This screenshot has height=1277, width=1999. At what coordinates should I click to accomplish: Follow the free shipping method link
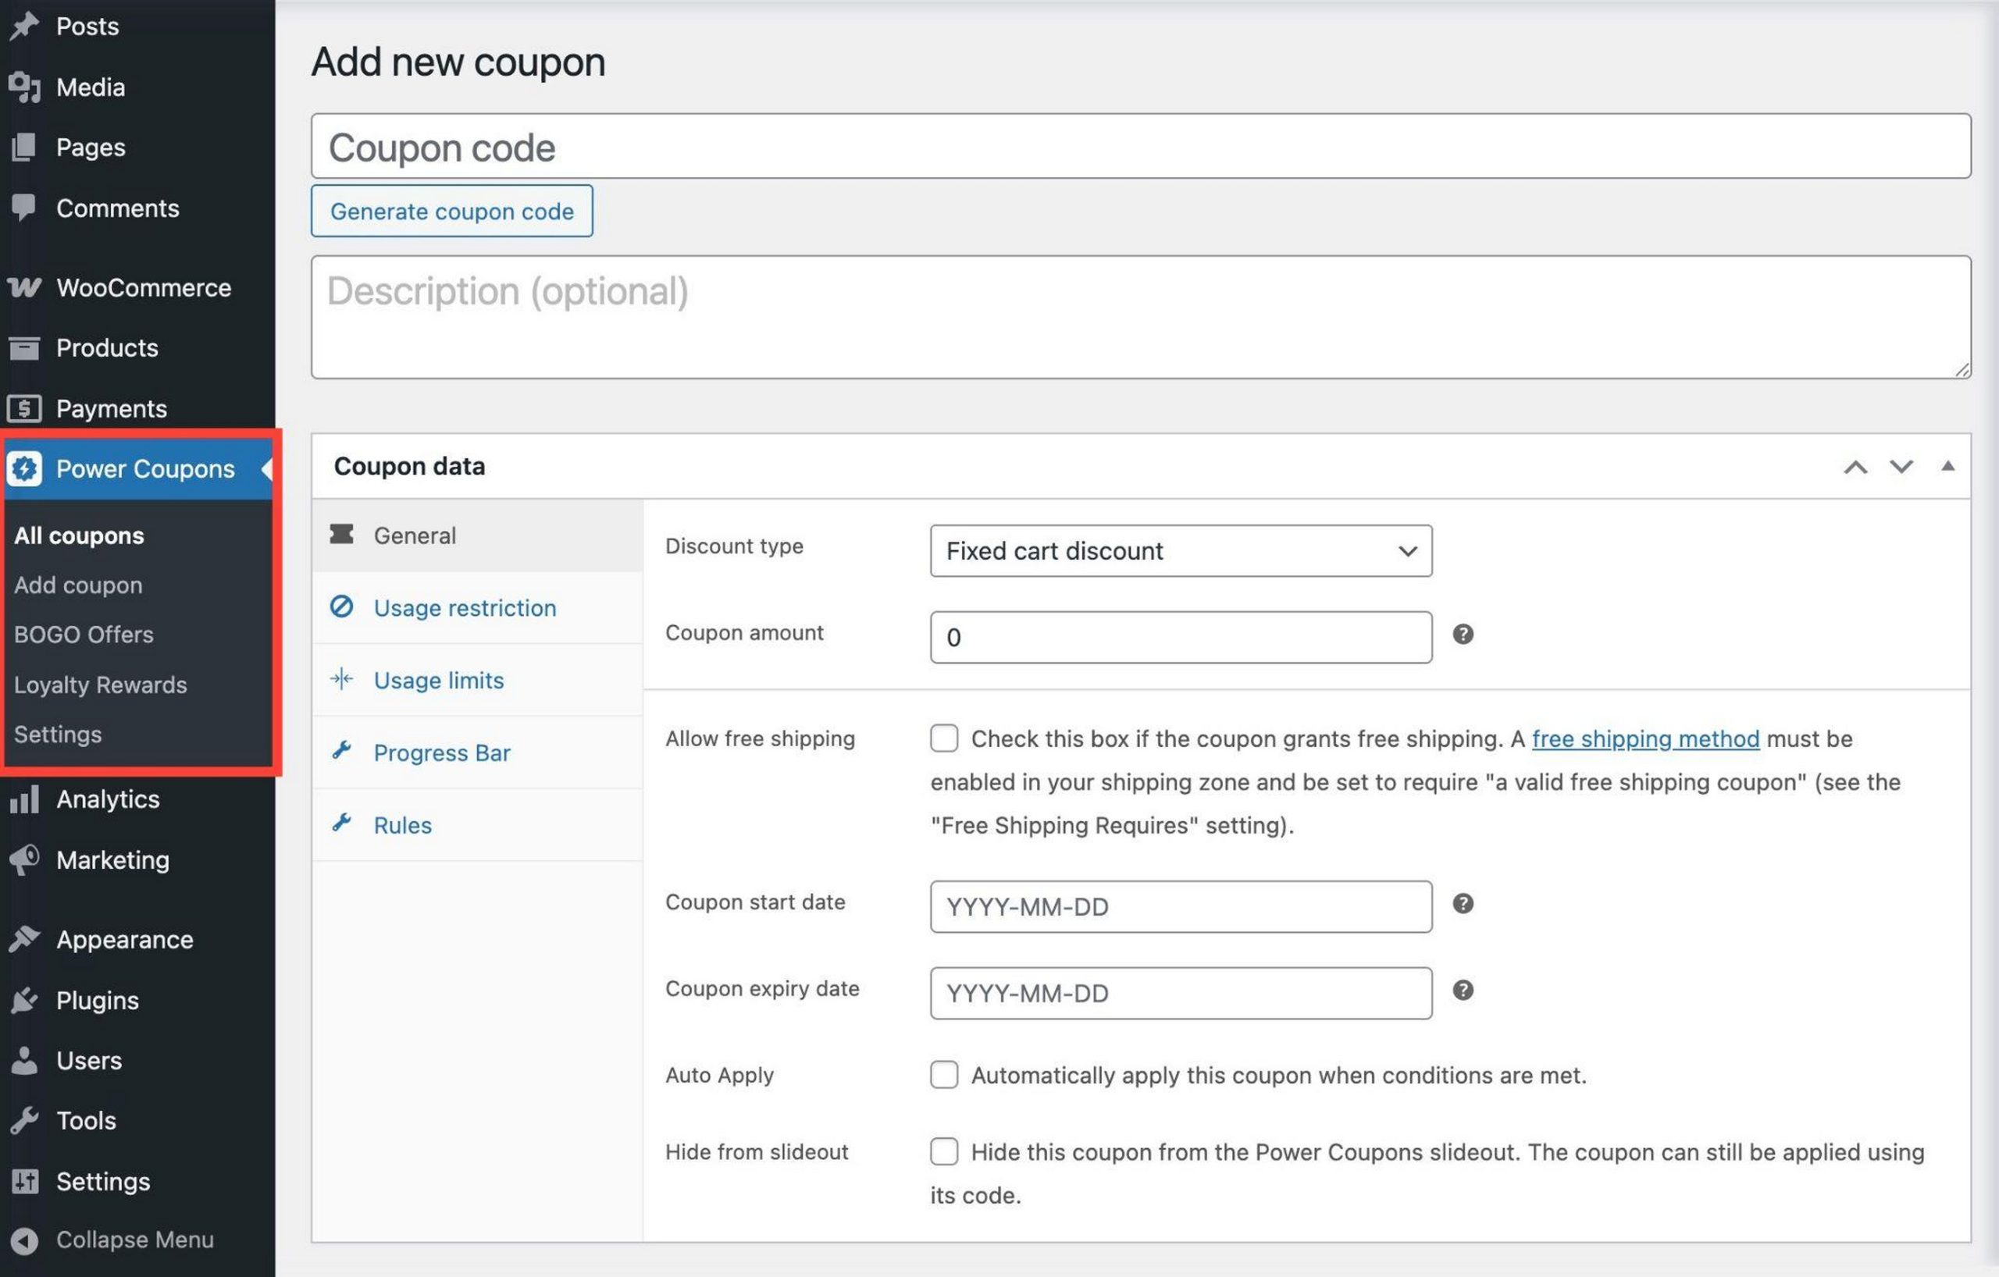coord(1645,738)
